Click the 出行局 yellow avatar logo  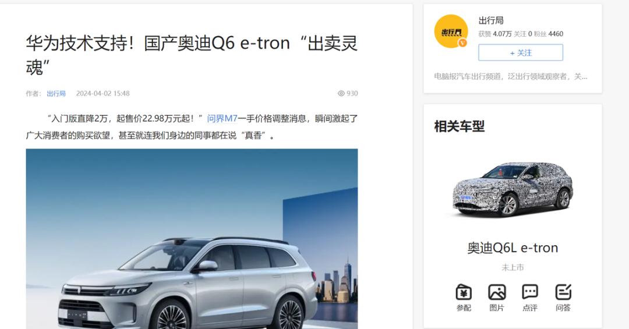point(451,31)
